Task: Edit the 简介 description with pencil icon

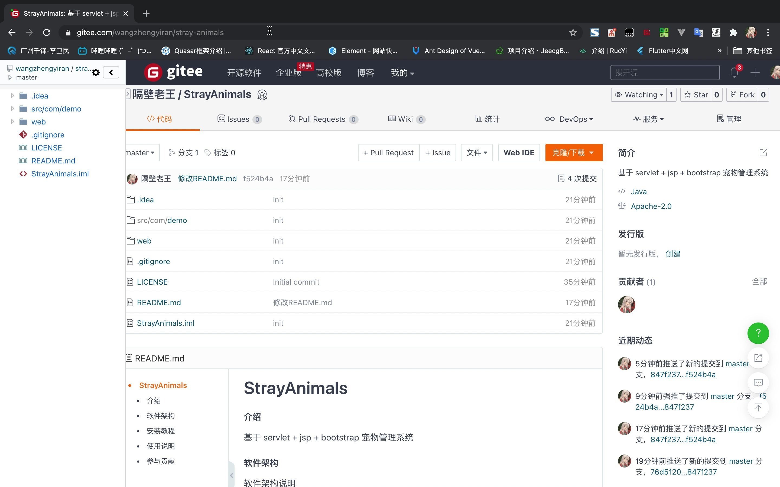Action: coord(763,153)
